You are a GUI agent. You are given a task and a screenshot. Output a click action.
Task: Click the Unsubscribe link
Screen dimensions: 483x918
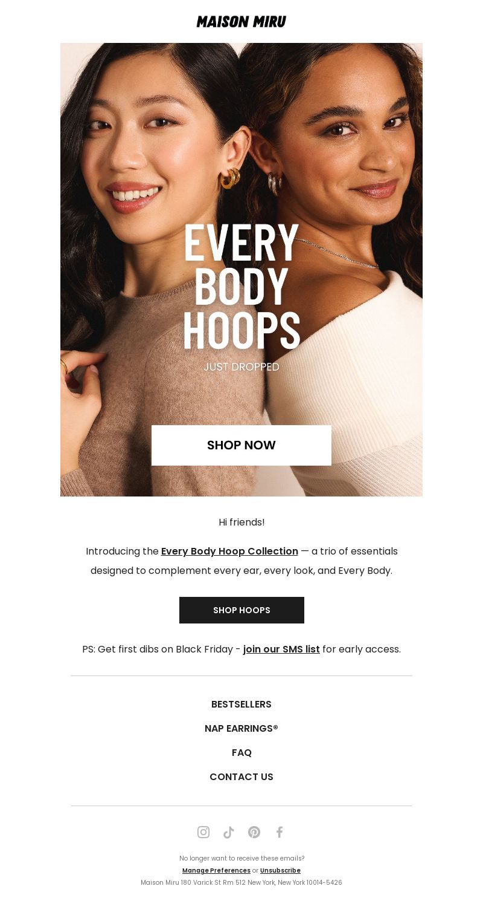(280, 871)
